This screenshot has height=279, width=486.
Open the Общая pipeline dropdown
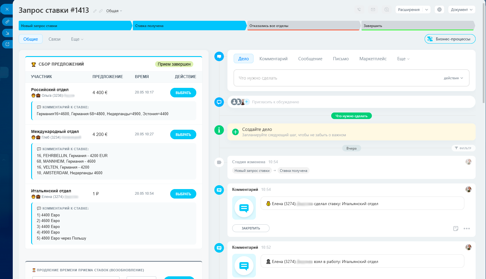[x=114, y=11]
